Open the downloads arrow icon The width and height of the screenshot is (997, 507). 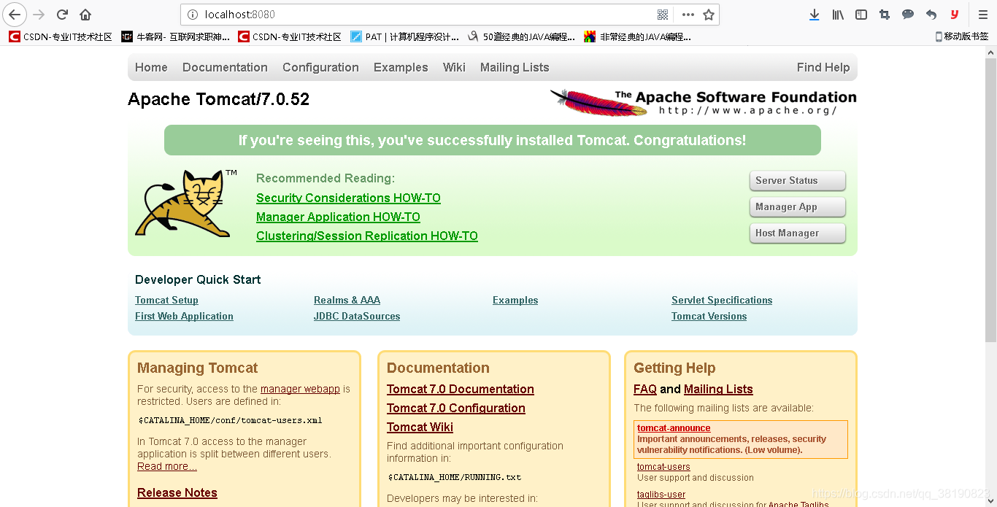click(815, 15)
